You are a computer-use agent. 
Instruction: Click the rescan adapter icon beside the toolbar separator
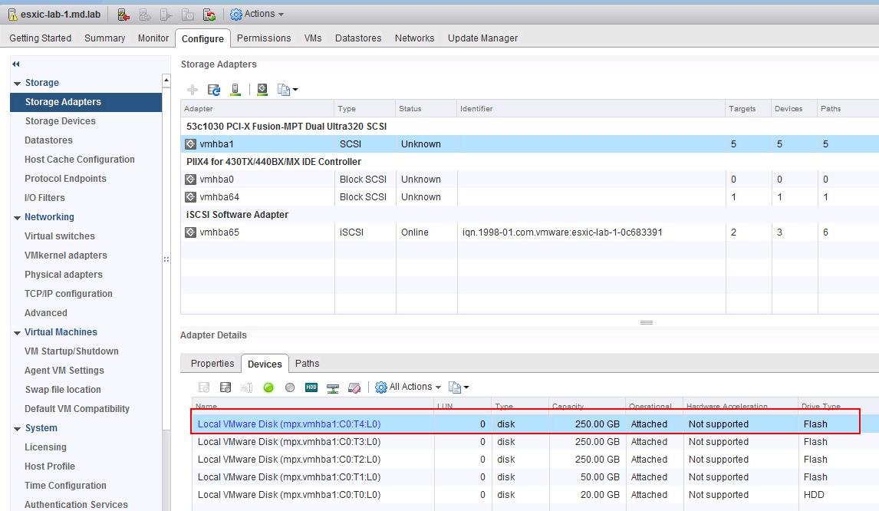(x=262, y=90)
